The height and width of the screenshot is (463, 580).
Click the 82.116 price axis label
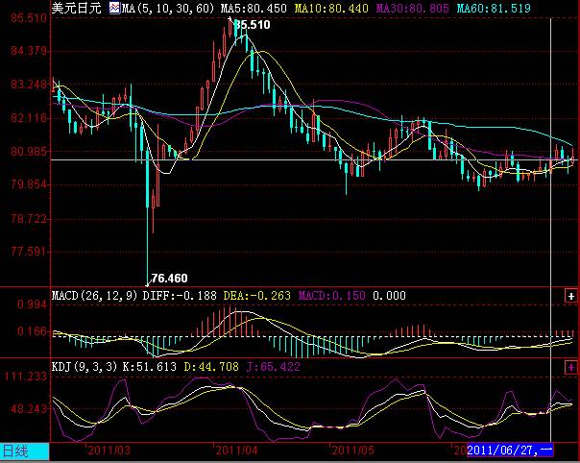pyautogui.click(x=29, y=118)
